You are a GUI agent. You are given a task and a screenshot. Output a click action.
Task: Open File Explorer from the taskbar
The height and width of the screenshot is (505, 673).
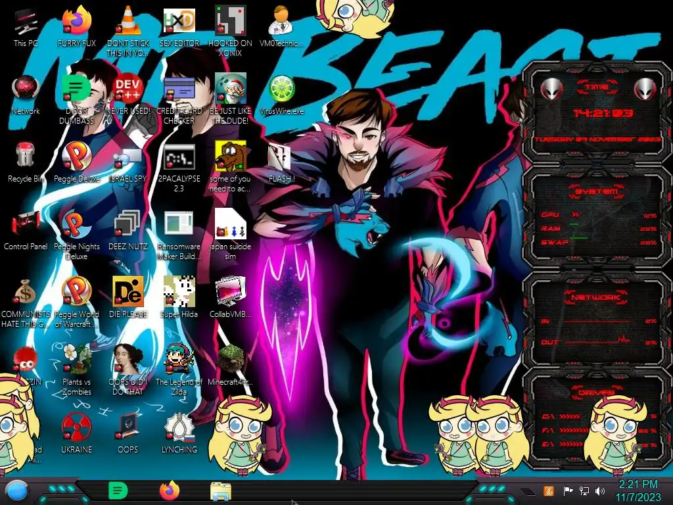221,491
